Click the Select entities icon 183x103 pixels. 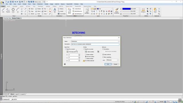coord(86,52)
